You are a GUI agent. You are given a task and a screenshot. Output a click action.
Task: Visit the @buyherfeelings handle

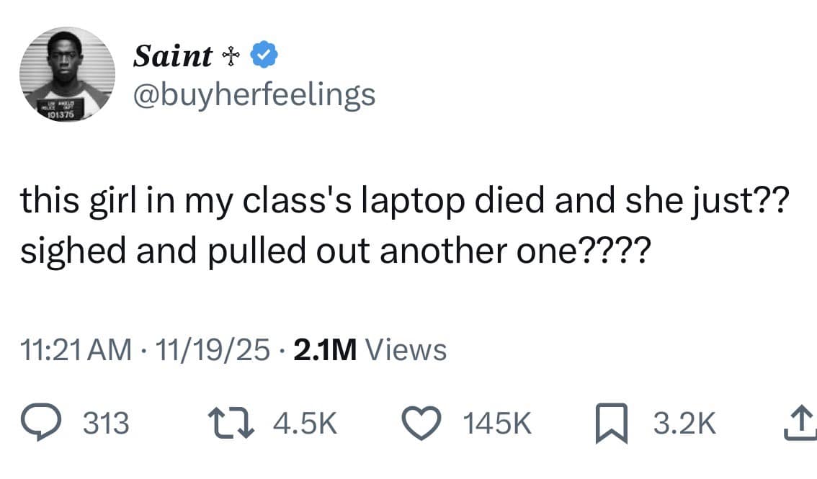(x=254, y=94)
